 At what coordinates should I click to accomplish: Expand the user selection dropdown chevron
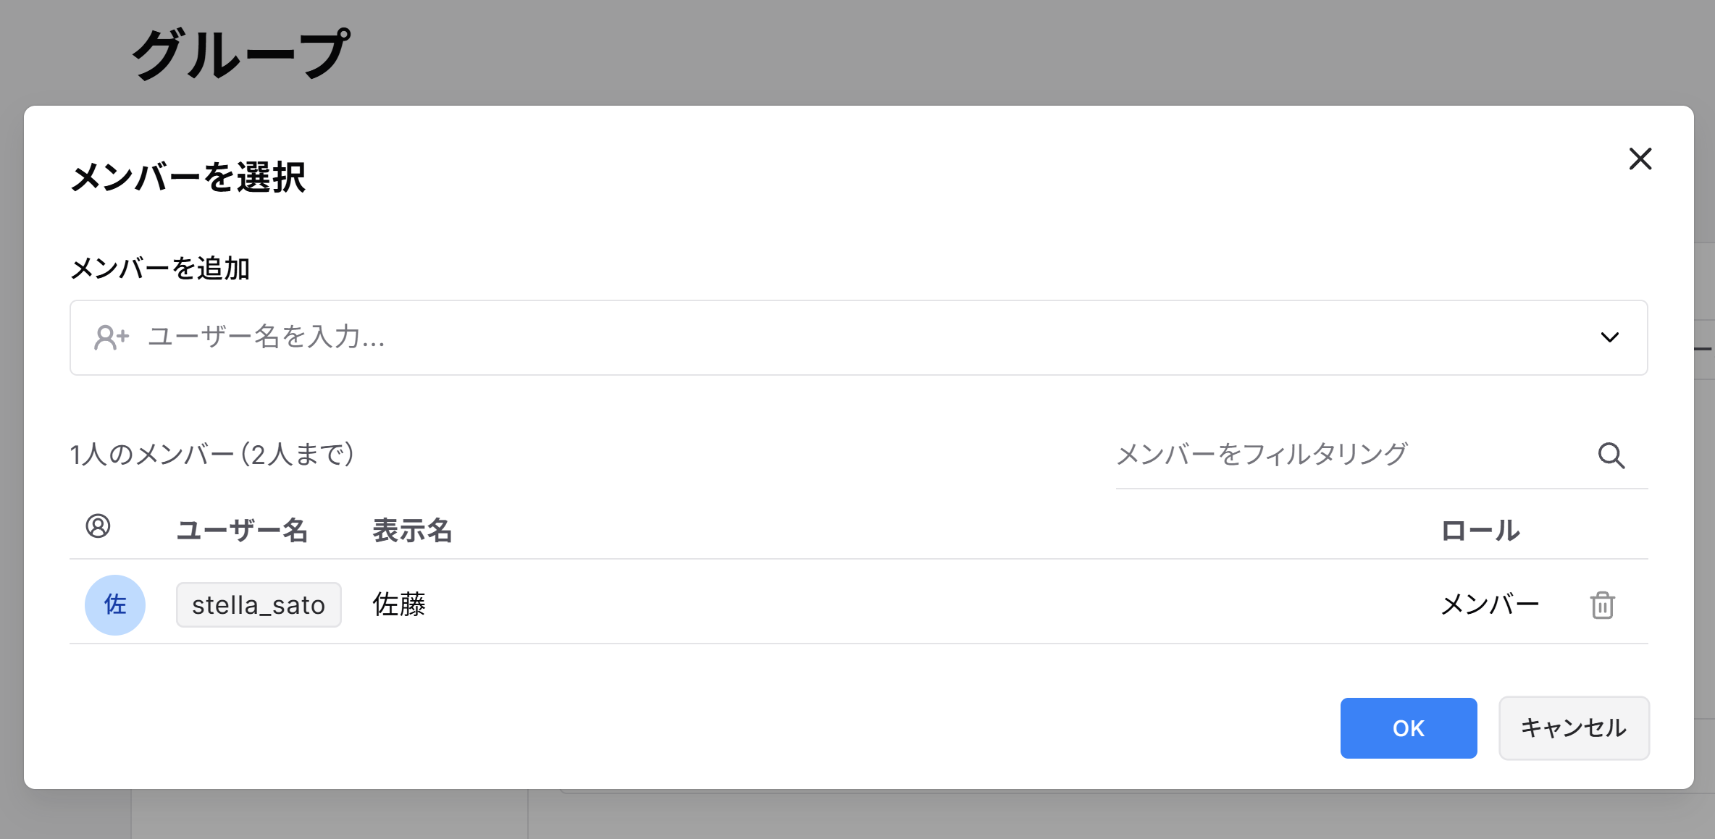tap(1610, 337)
